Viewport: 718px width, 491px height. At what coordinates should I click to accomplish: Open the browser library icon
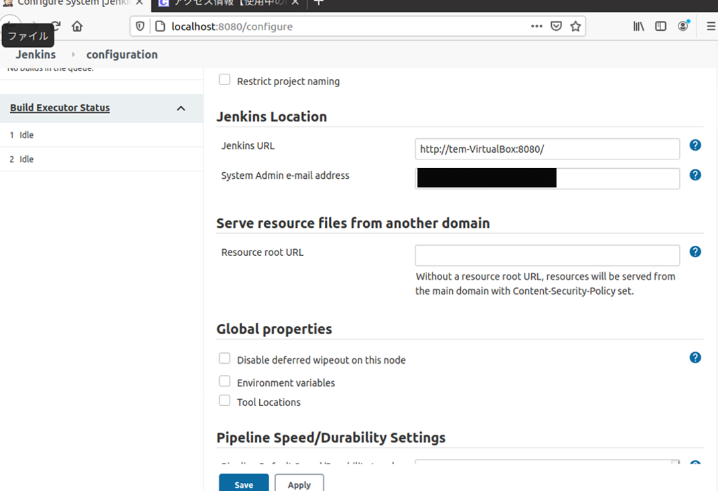(x=638, y=26)
